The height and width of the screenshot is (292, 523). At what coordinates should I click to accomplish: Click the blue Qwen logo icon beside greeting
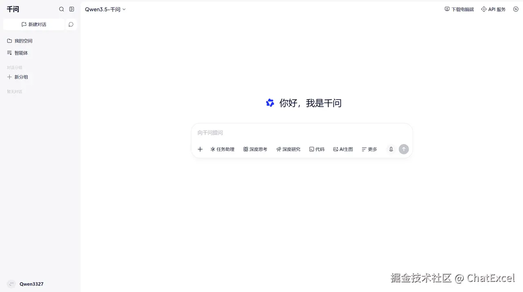tap(270, 103)
